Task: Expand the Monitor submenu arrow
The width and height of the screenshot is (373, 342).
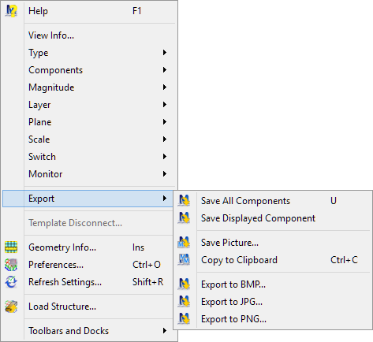Action: pos(165,174)
